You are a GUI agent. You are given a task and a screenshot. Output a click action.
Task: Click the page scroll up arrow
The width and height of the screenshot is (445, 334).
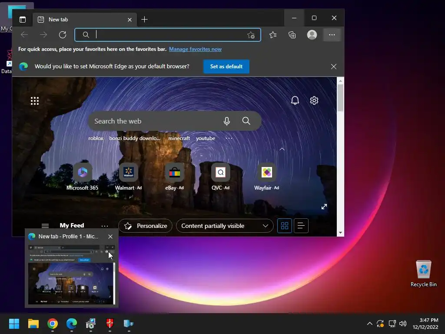coord(340,81)
